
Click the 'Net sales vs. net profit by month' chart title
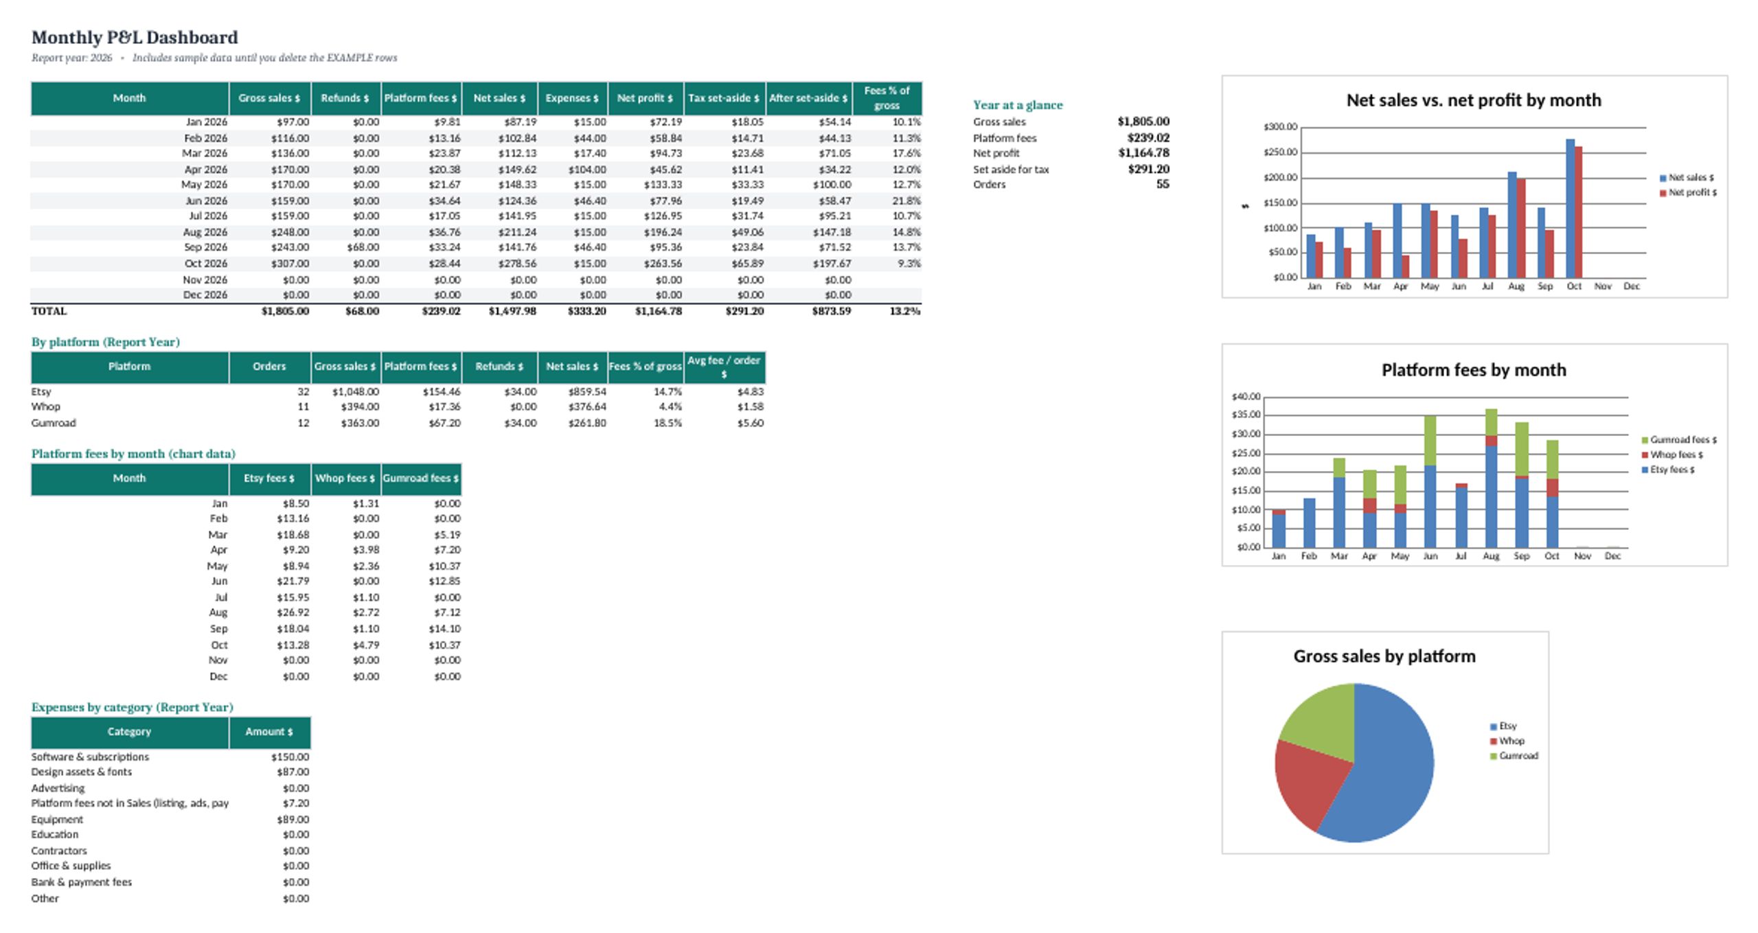pos(1474,100)
